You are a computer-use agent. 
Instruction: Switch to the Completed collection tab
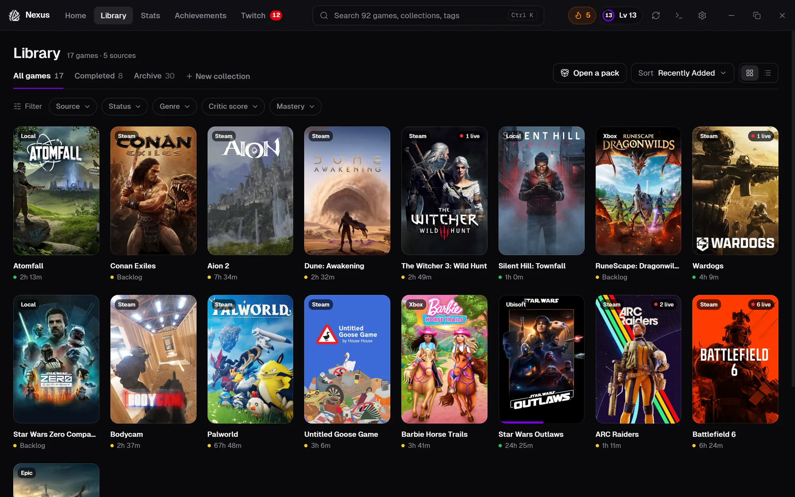click(99, 76)
